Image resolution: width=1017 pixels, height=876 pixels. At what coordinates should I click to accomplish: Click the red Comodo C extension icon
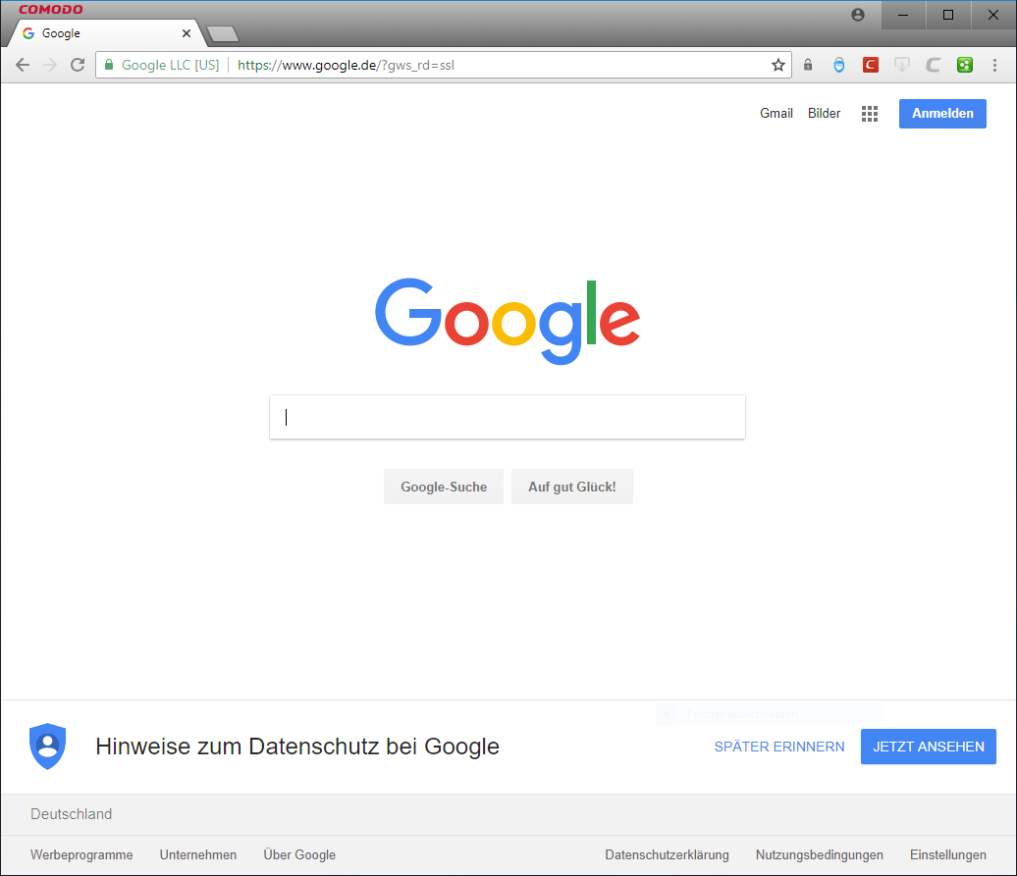[x=870, y=66]
